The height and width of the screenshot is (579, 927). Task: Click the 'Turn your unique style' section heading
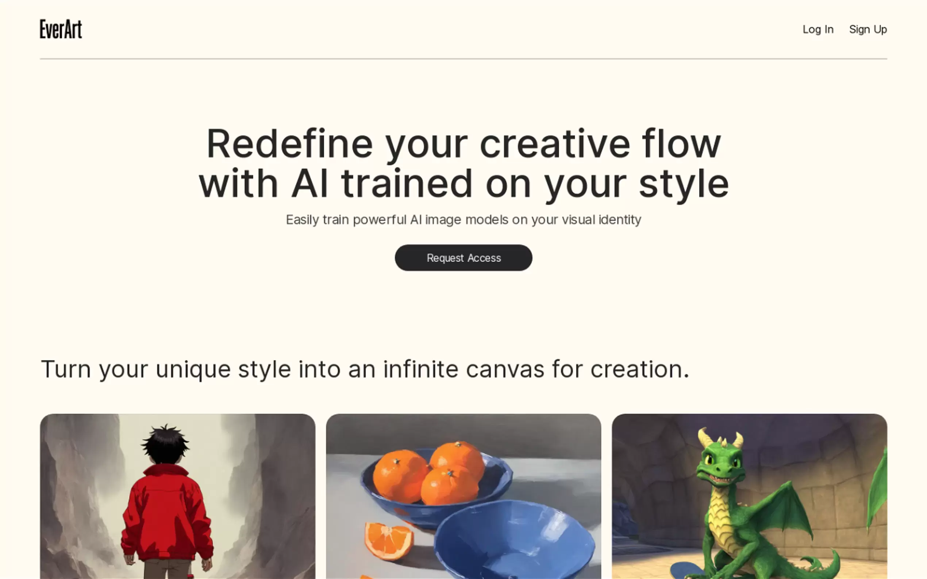[x=365, y=369]
